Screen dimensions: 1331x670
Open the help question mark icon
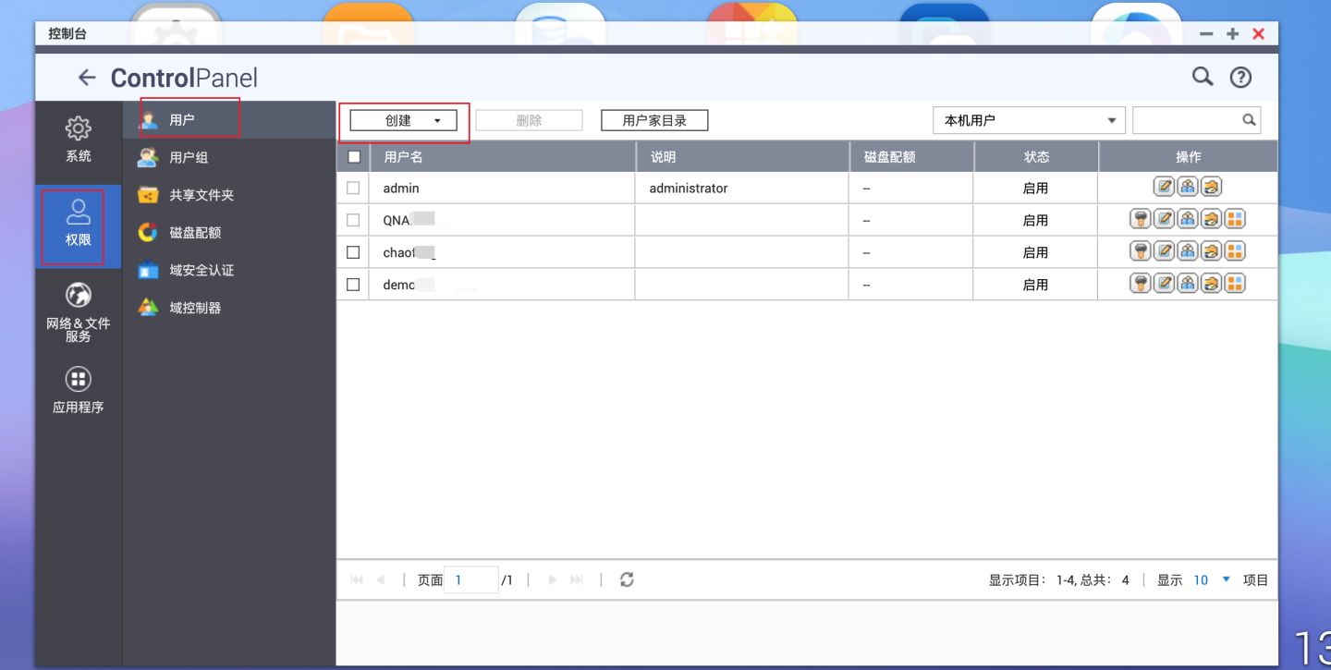(x=1240, y=78)
